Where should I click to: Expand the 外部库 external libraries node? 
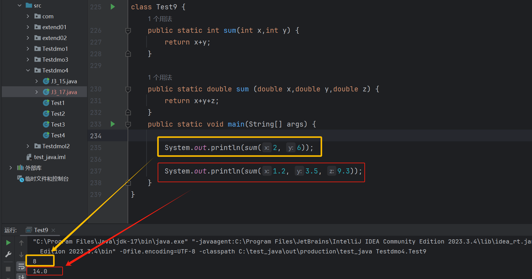pyautogui.click(x=11, y=168)
